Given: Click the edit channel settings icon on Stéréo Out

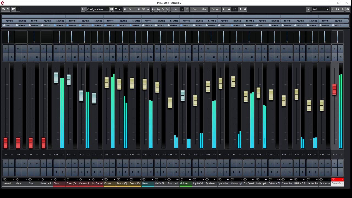Looking at the screenshot, I should click(340, 57).
